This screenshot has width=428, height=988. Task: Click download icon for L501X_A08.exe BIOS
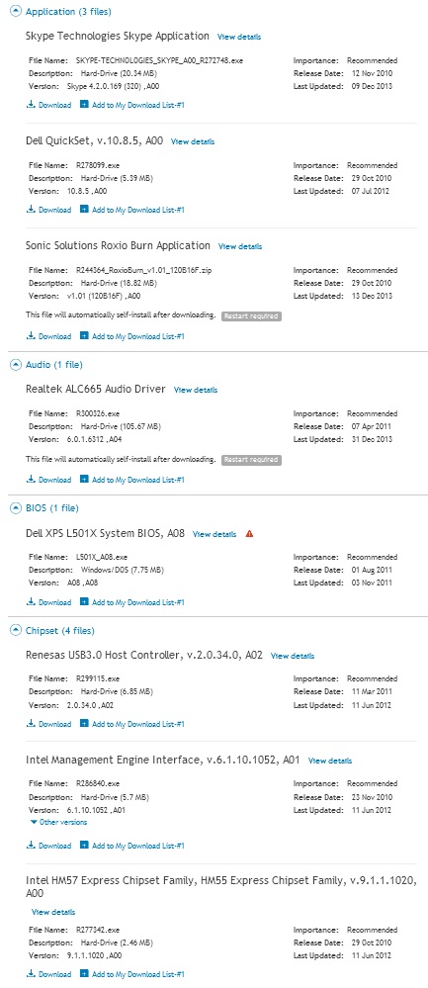tap(31, 602)
